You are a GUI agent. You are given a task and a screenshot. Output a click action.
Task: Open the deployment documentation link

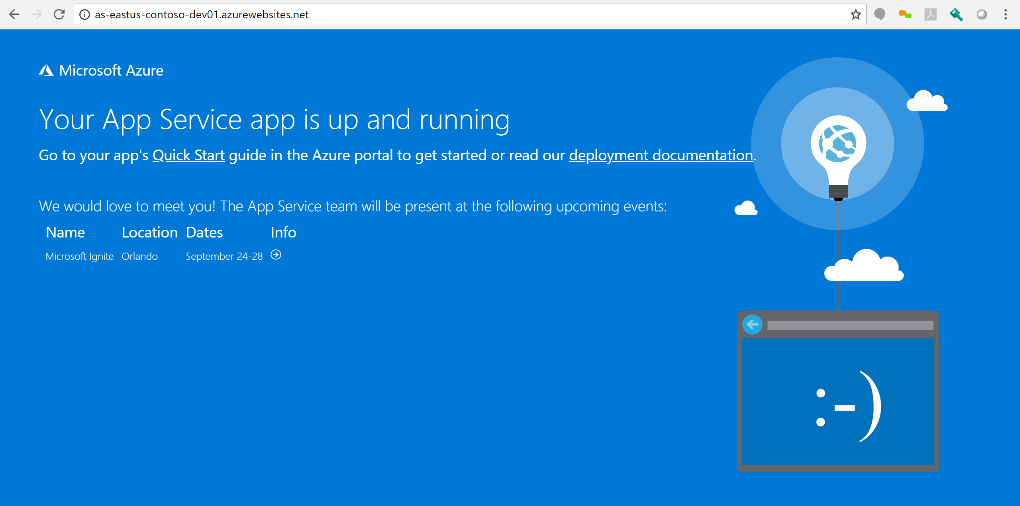[661, 155]
